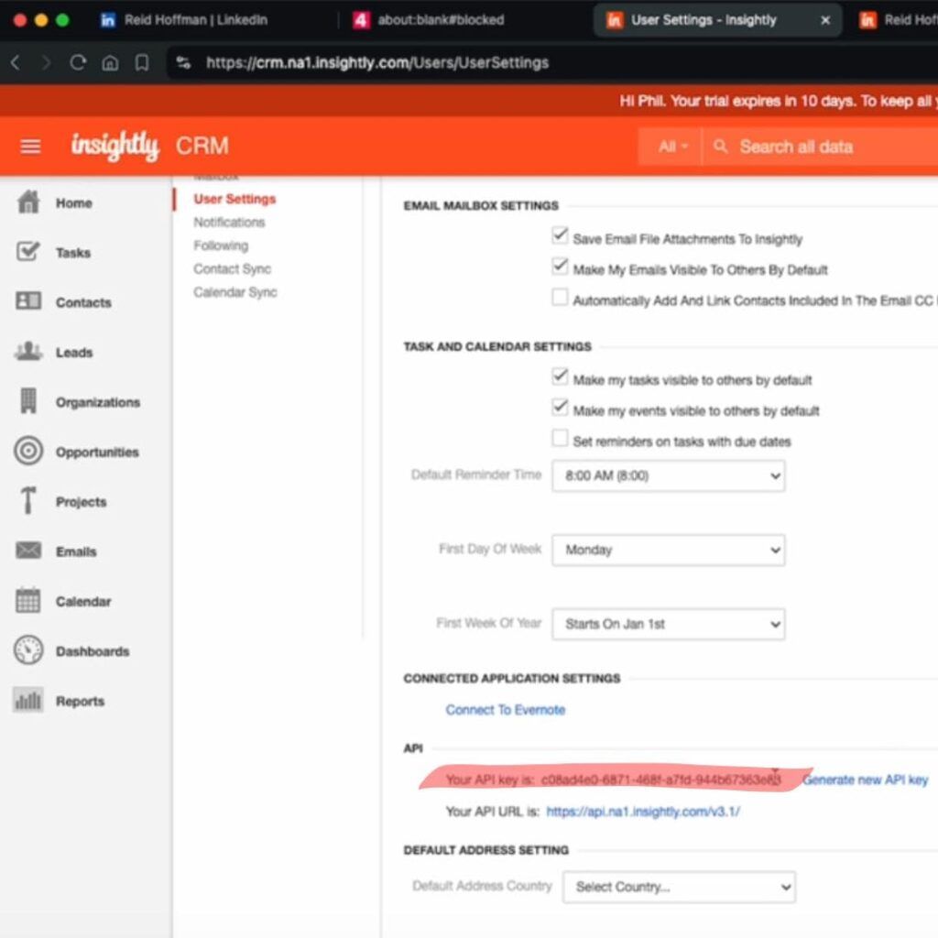Click the Reports bar chart icon
Viewport: 938px width, 938px height.
click(29, 701)
